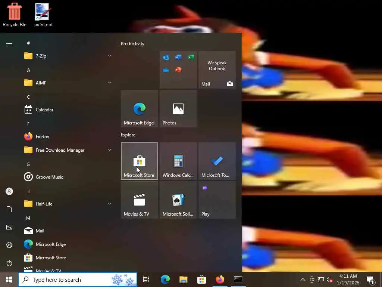Open the Microsoft Edge tile

point(140,109)
